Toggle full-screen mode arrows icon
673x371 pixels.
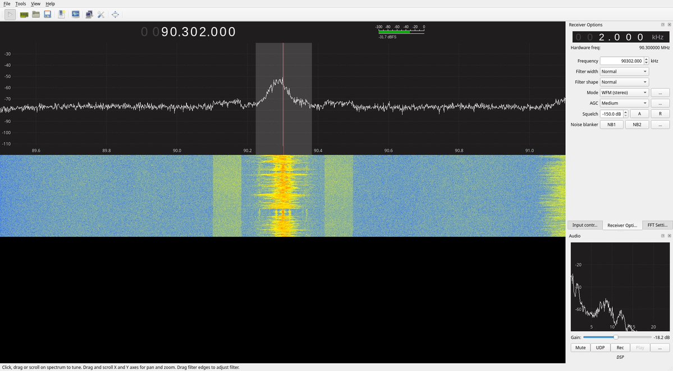116,15
